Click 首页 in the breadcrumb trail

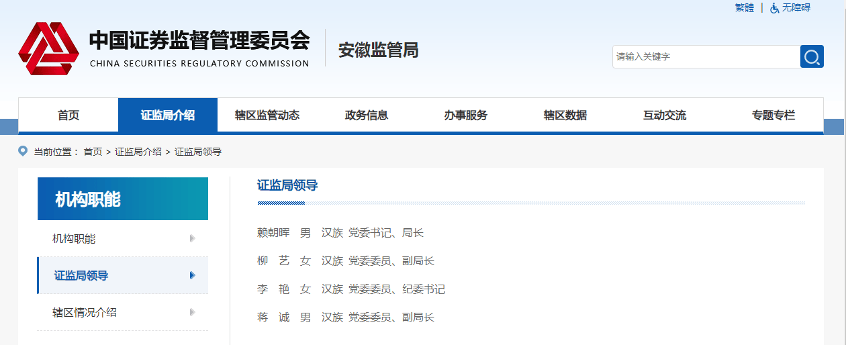[x=93, y=152]
